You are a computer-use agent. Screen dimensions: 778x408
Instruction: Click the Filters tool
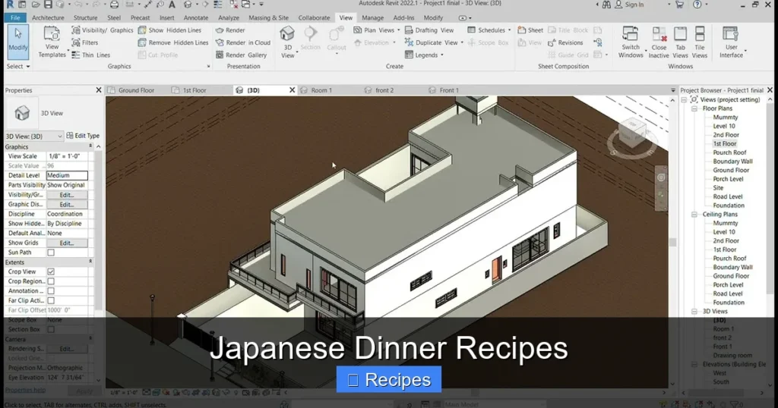(x=85, y=42)
